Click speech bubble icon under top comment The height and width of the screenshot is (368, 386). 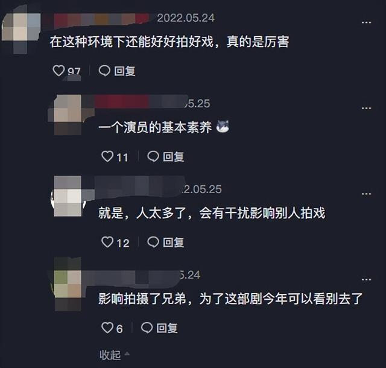pyautogui.click(x=104, y=71)
